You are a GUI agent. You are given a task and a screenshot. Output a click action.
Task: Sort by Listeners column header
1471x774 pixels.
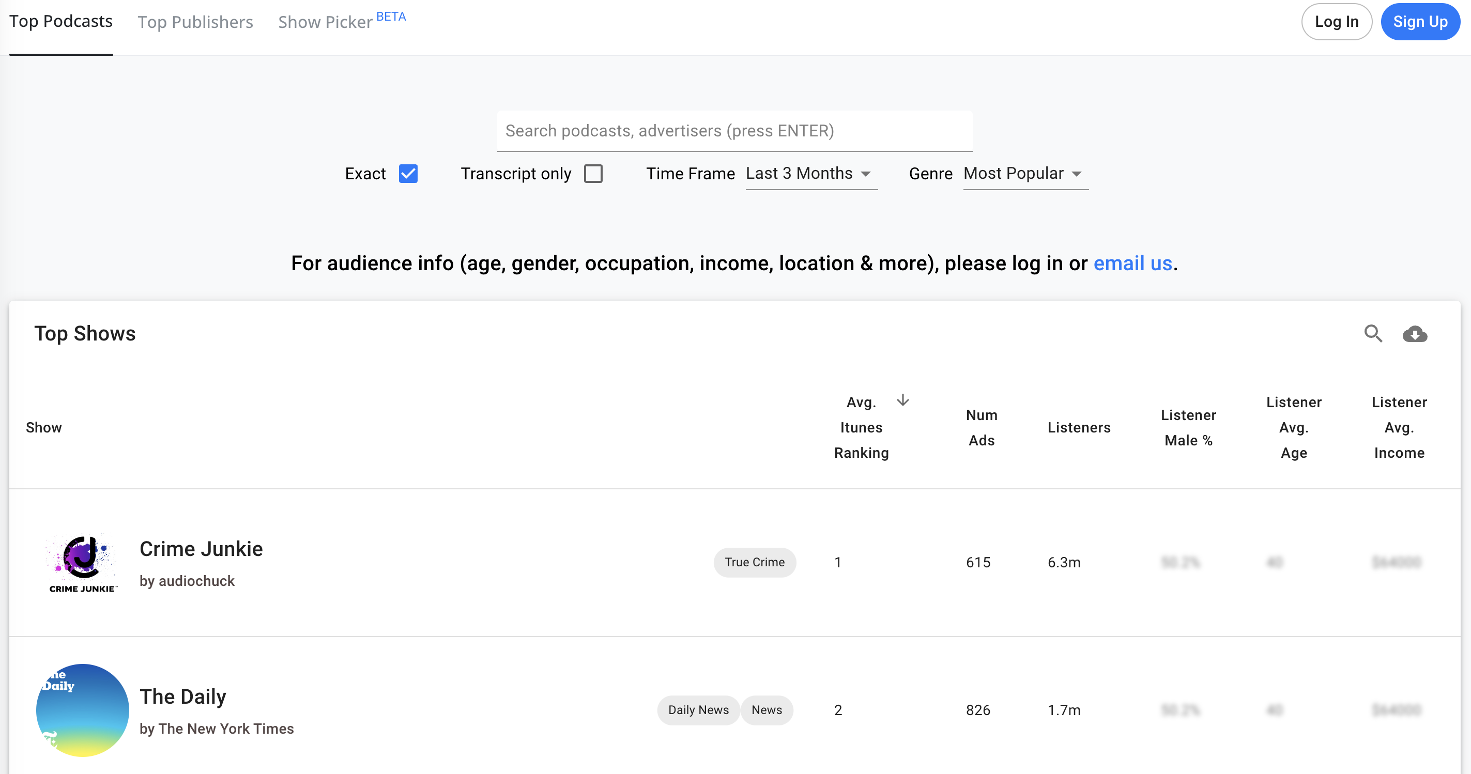(1079, 427)
